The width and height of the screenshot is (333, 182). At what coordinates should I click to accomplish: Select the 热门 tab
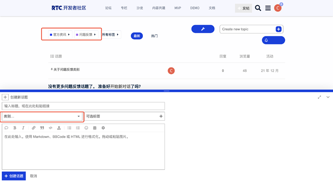[154, 36]
